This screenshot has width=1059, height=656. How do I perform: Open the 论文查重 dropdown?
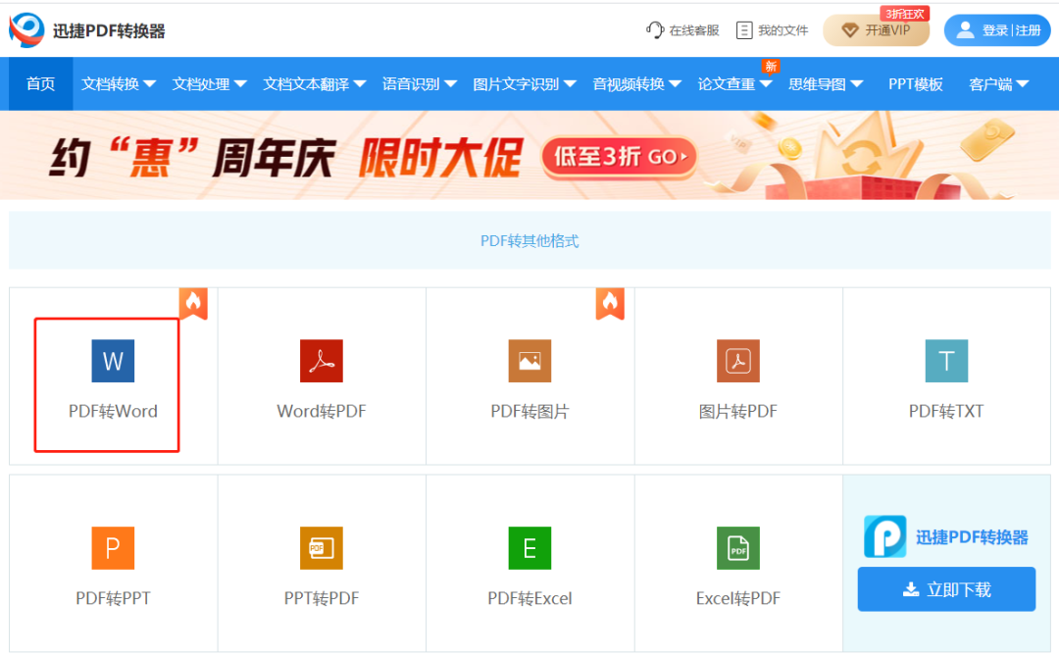[734, 83]
